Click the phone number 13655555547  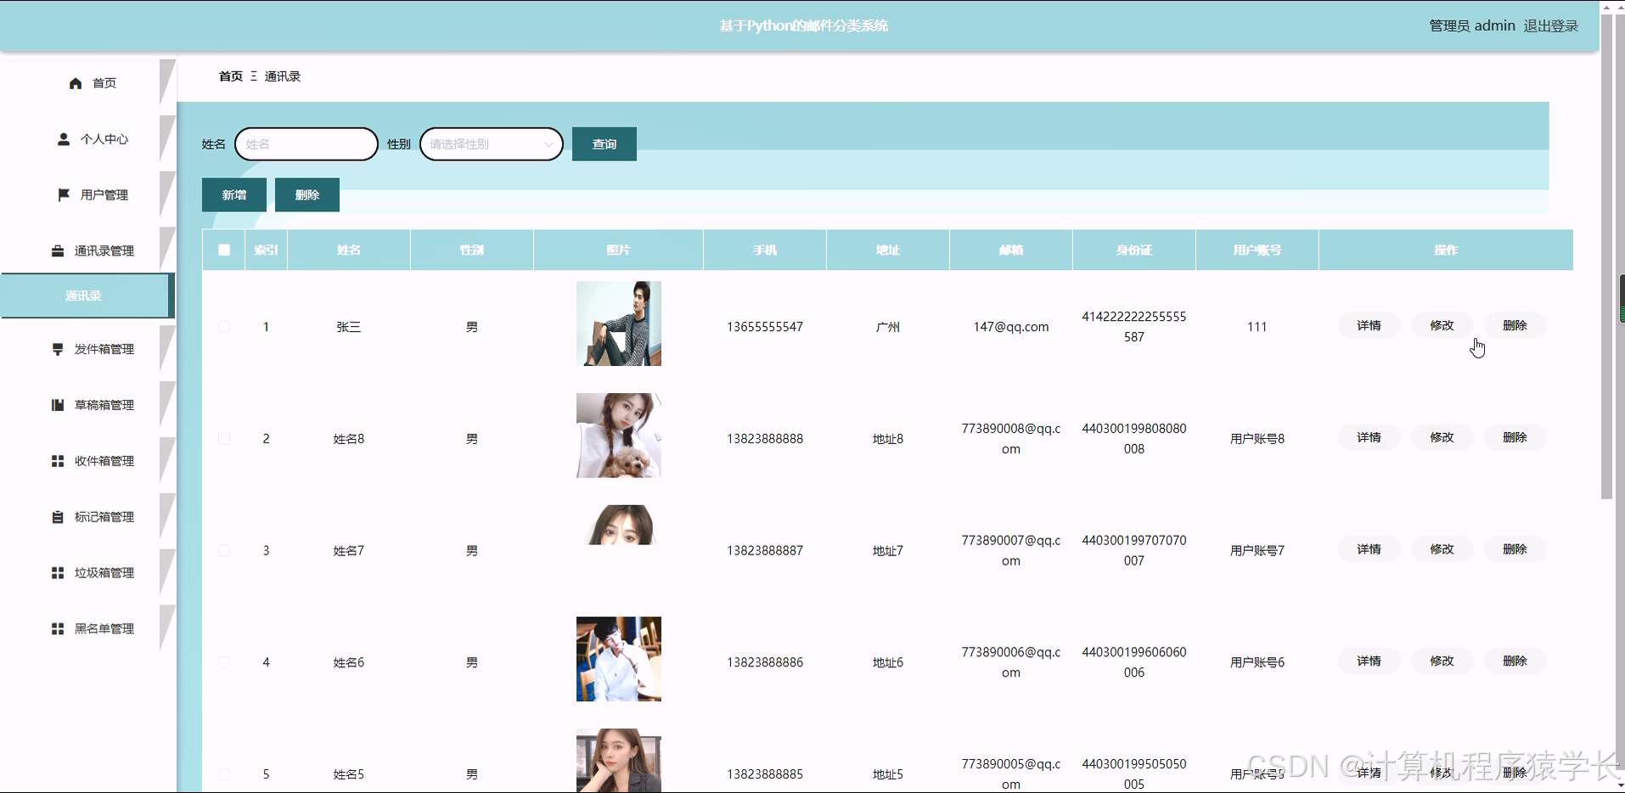765,327
